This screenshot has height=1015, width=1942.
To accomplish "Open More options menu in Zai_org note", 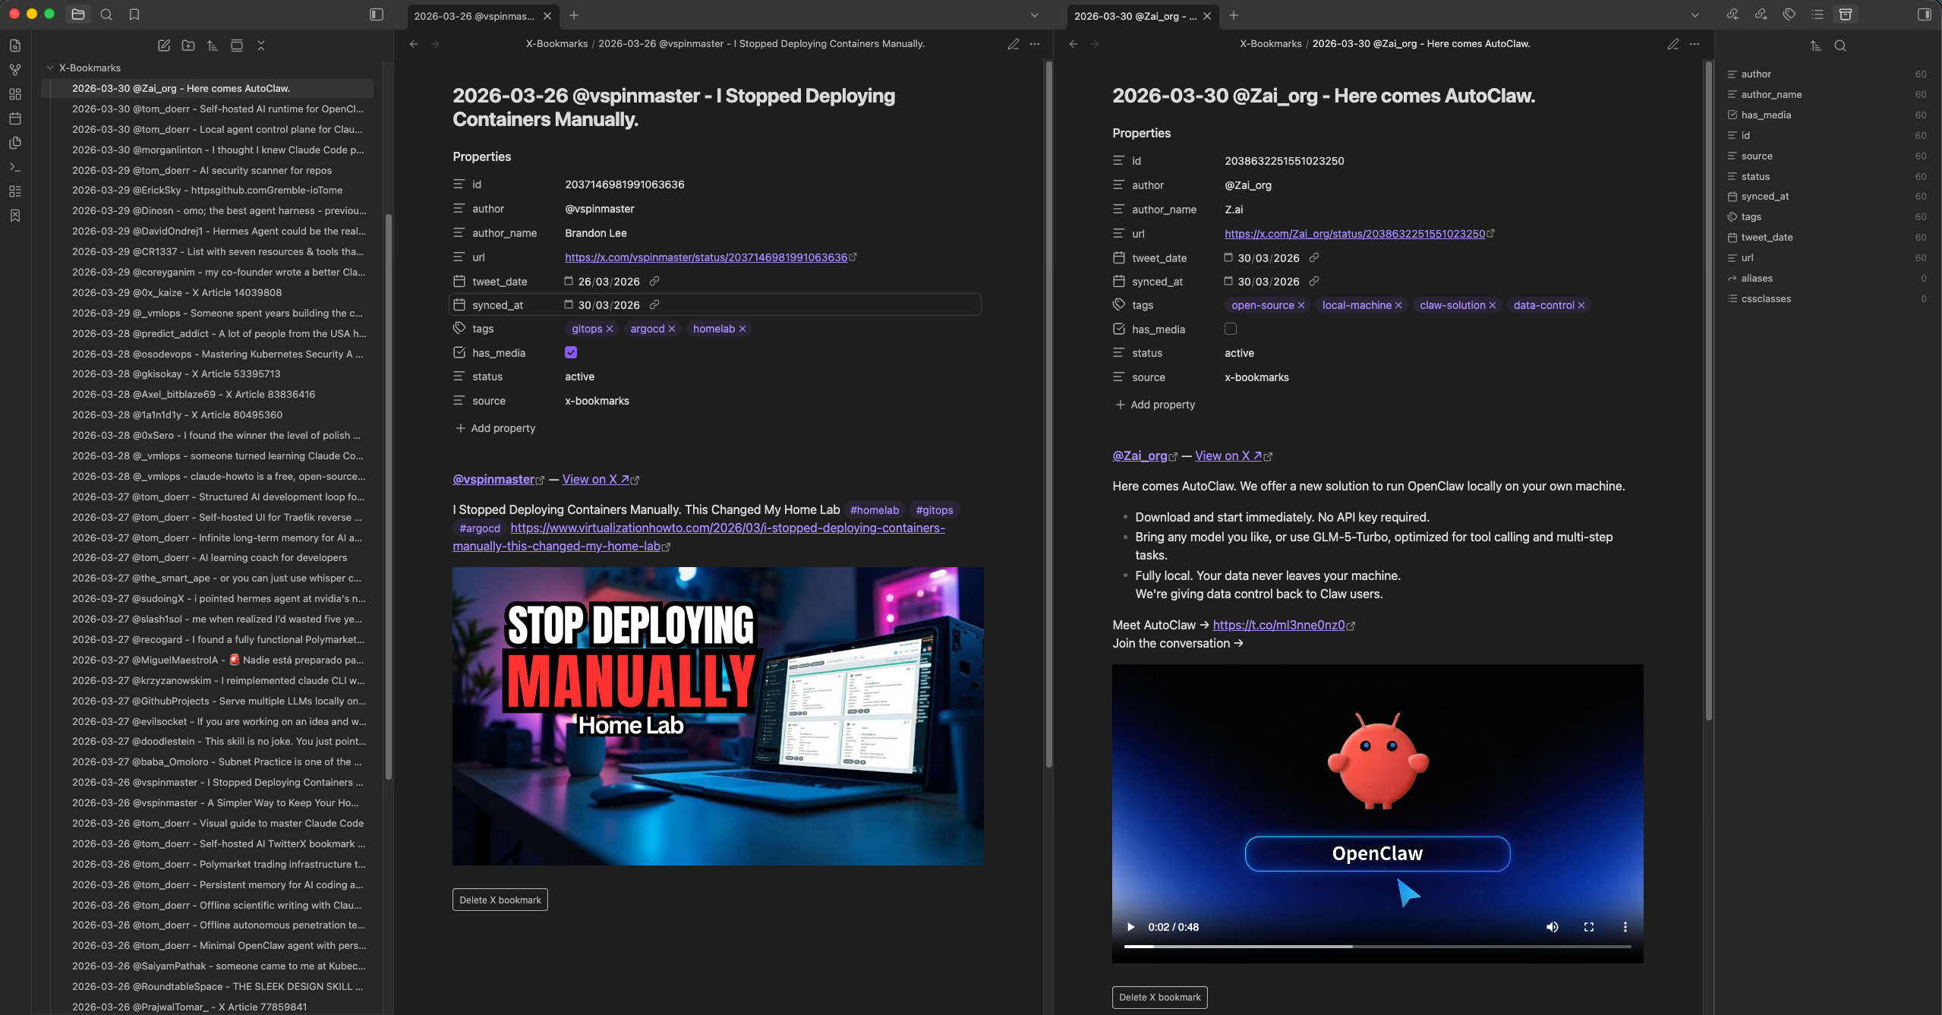I will (1695, 44).
